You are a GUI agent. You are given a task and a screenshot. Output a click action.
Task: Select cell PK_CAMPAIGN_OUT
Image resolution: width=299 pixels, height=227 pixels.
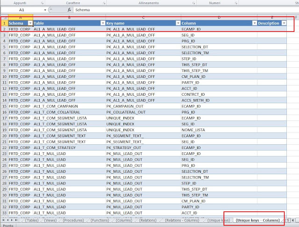pyautogui.click(x=143, y=106)
